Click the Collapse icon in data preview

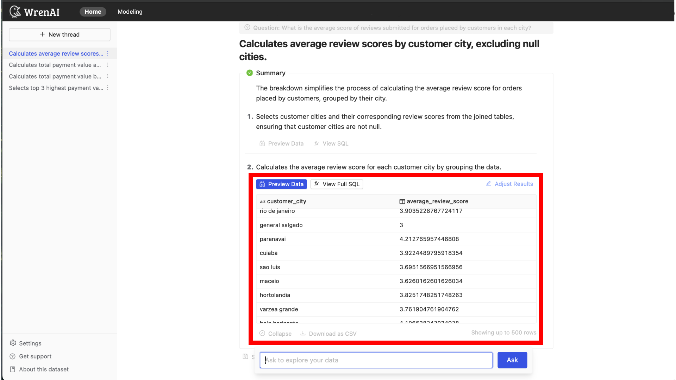click(x=262, y=334)
